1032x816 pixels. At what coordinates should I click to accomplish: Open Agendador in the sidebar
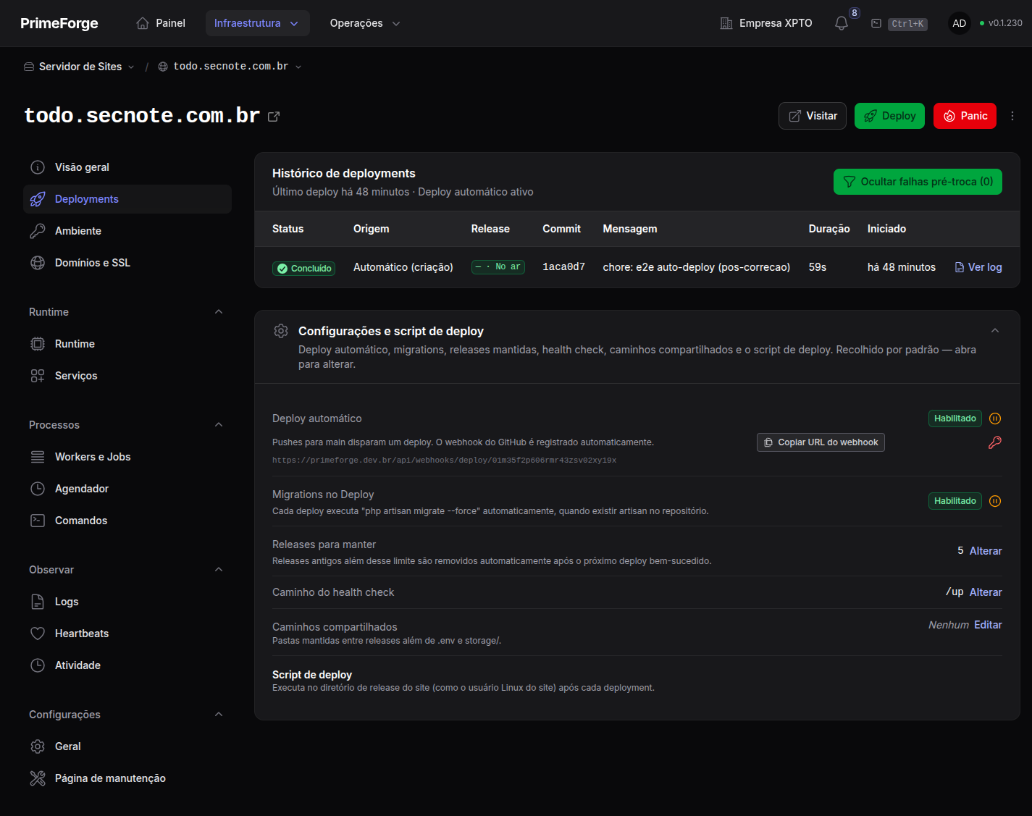click(127, 489)
